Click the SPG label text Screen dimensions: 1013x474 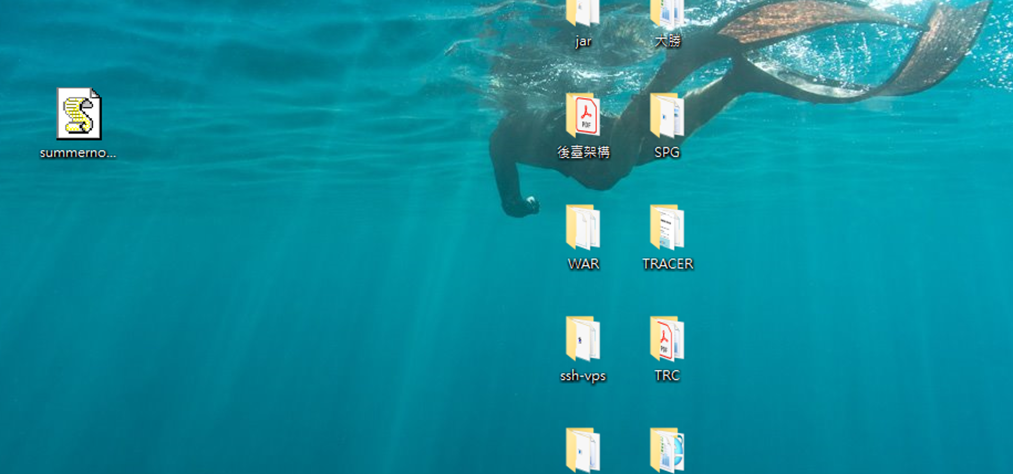(x=667, y=152)
